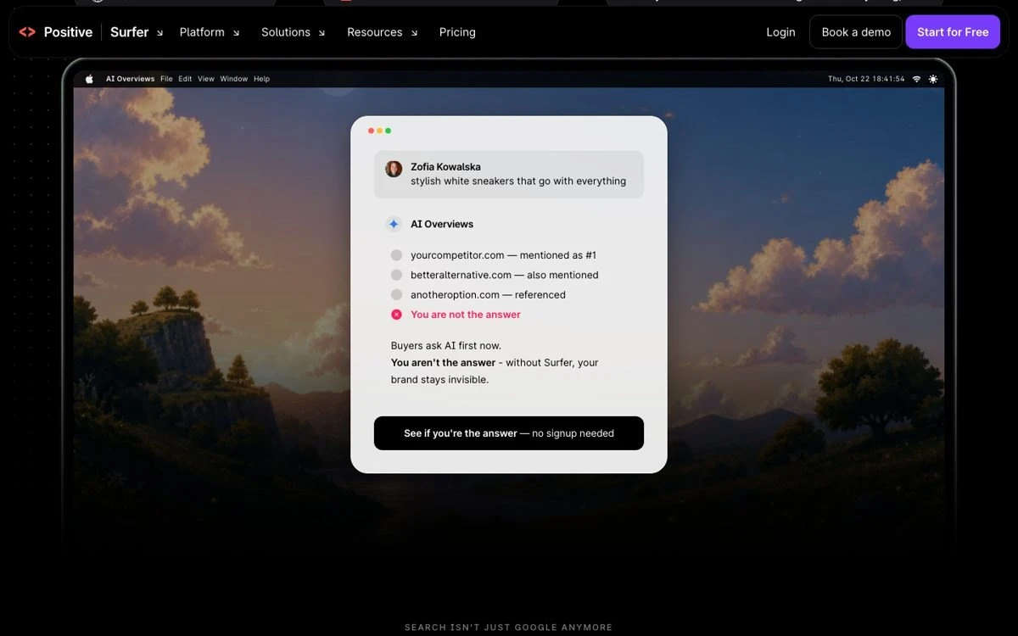Open the Help menu
This screenshot has width=1018, height=636.
click(x=262, y=79)
